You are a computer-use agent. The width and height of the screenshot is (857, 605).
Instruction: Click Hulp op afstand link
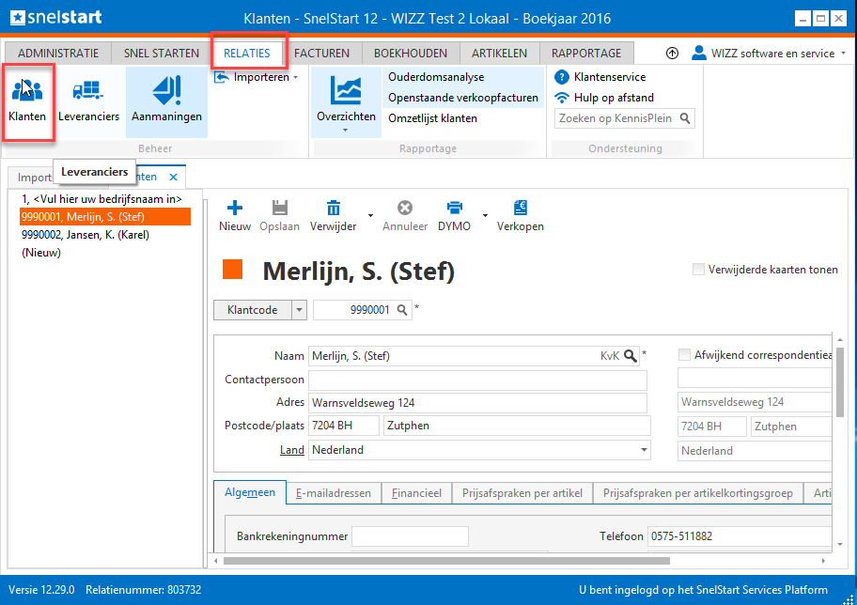(x=613, y=98)
